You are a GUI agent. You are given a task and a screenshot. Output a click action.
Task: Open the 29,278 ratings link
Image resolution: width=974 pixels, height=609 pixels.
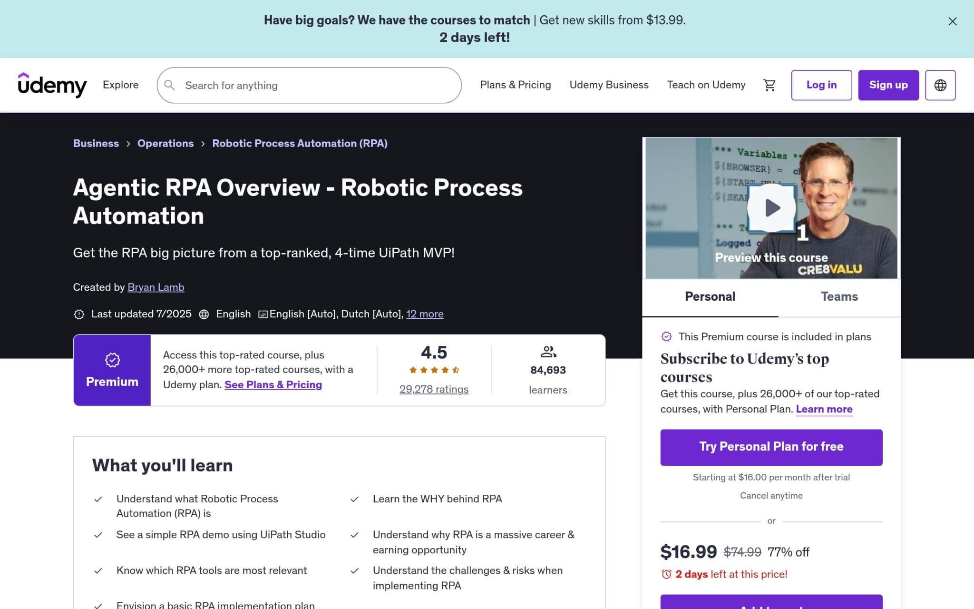(434, 389)
